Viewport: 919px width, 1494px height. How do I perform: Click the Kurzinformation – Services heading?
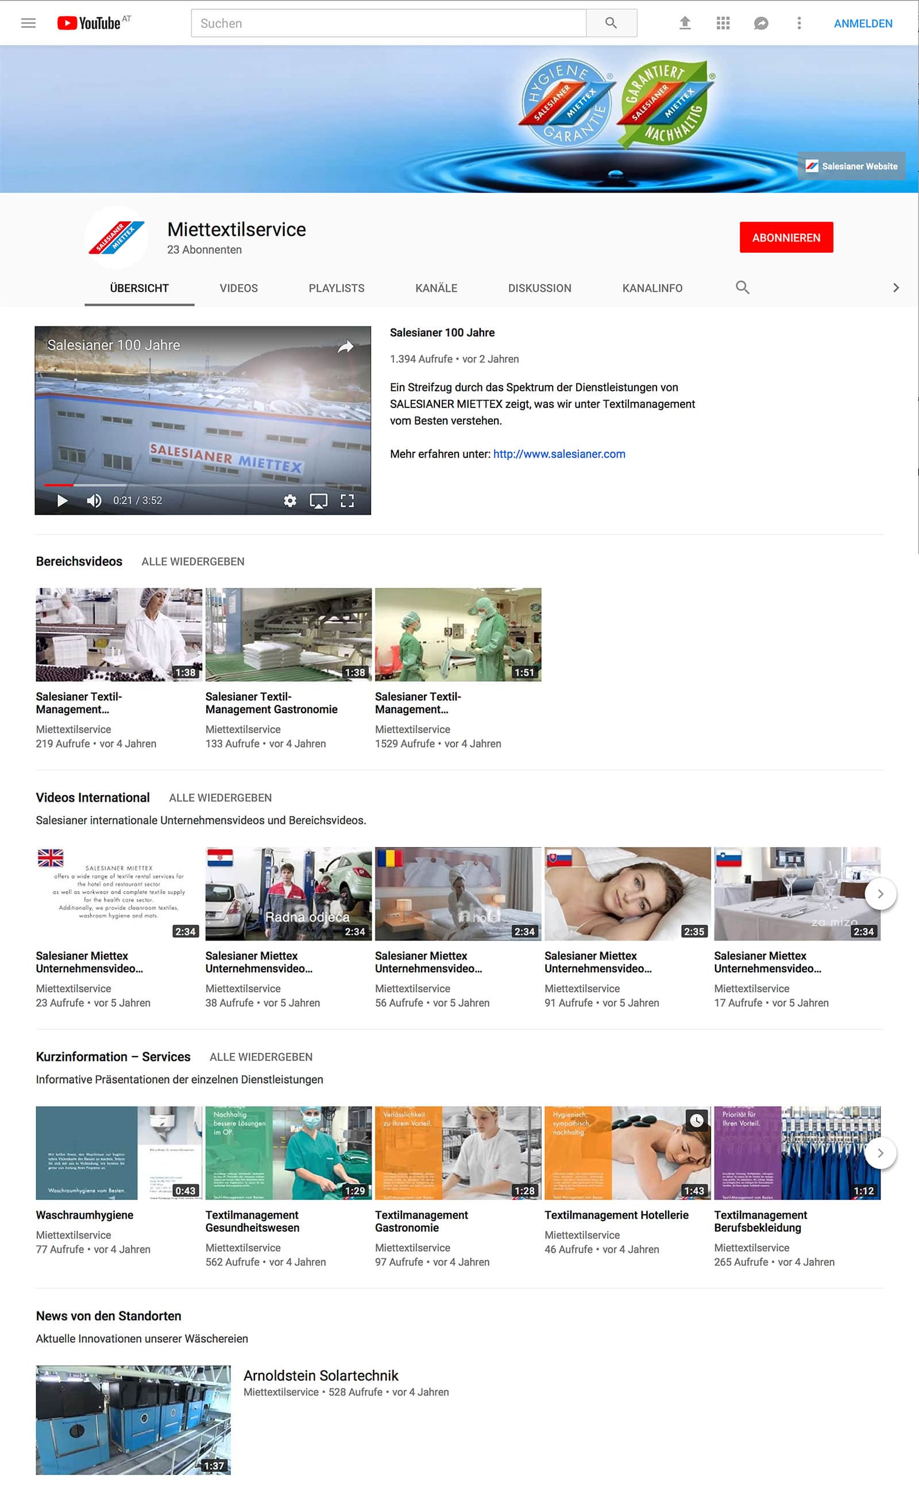(113, 1057)
